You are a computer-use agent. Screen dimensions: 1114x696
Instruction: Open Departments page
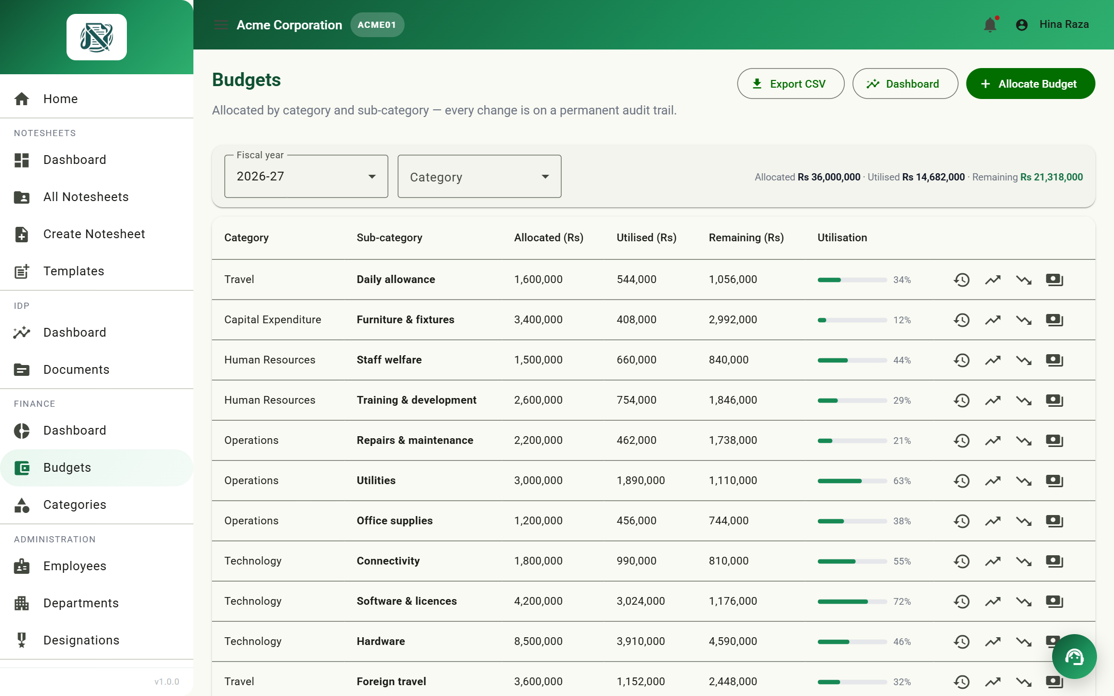pos(96,603)
